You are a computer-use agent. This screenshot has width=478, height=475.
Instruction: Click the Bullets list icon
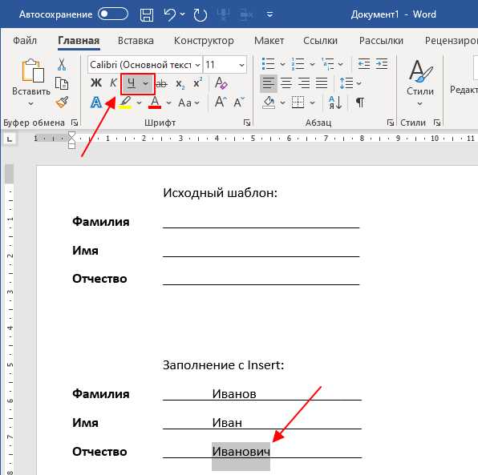point(269,64)
